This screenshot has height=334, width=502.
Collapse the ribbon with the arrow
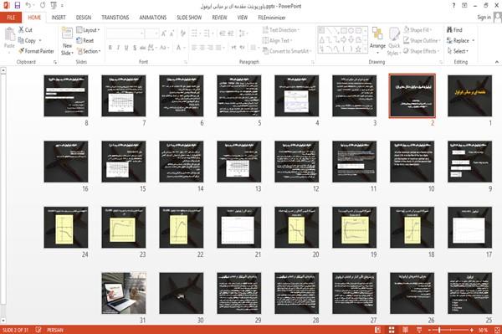click(x=496, y=62)
